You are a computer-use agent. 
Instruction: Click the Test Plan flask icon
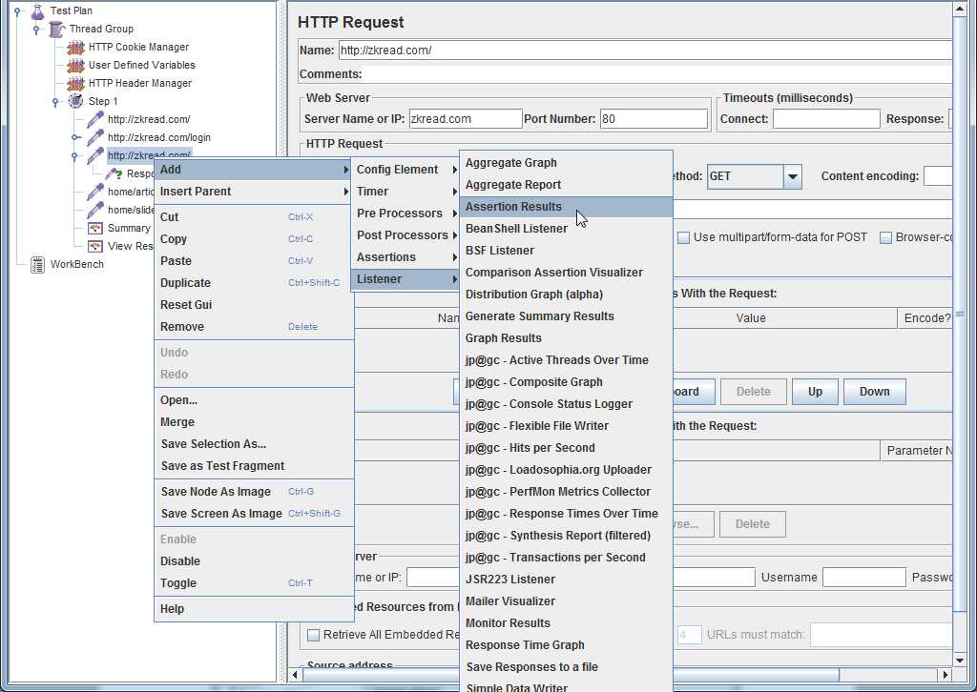point(37,11)
